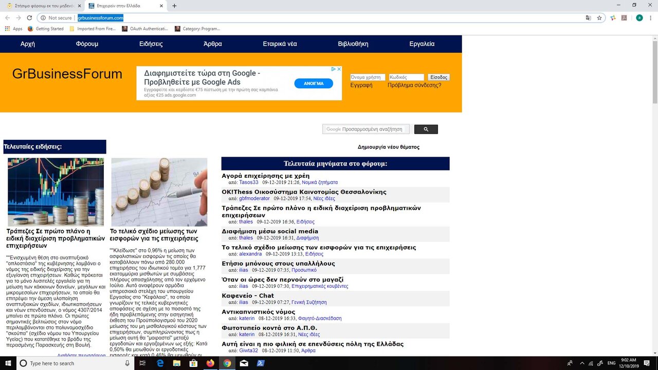Image resolution: width=658 pixels, height=370 pixels.
Task: Switch to Firefox on the taskbar
Action: (210, 363)
